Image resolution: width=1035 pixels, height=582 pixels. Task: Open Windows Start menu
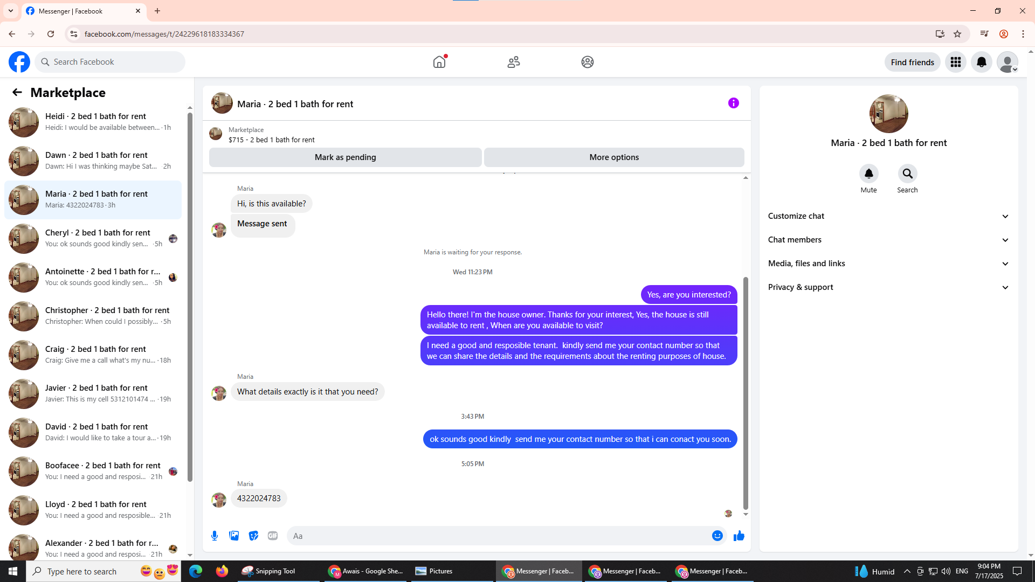(x=13, y=571)
